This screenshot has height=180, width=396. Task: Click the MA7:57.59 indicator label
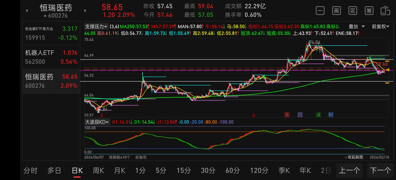click(x=164, y=26)
